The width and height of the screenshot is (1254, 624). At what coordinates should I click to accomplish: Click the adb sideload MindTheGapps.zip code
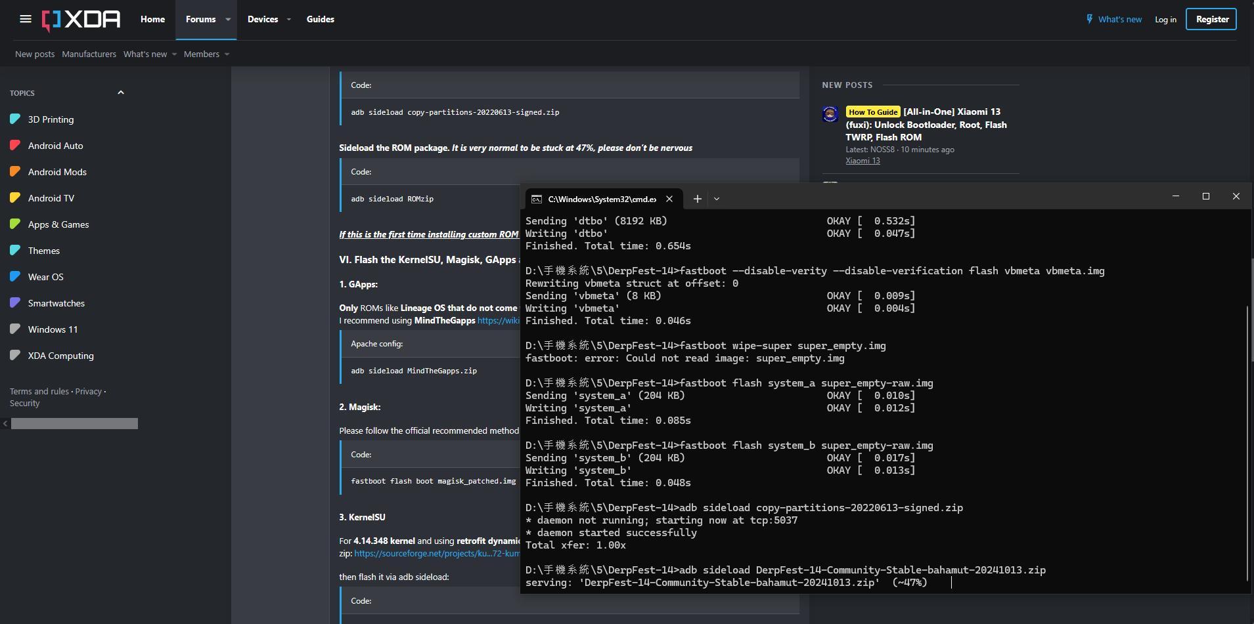pyautogui.click(x=414, y=371)
